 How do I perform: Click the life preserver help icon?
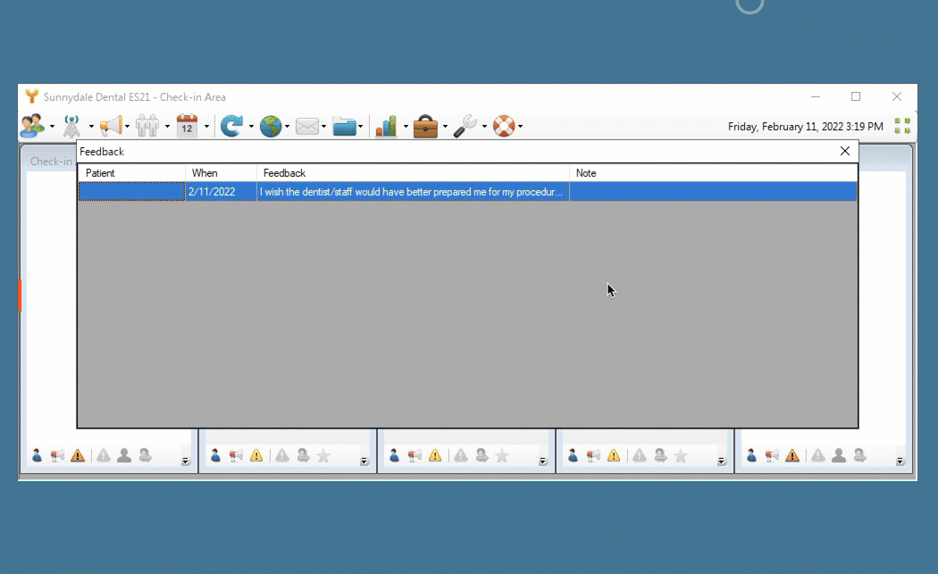[x=504, y=127]
